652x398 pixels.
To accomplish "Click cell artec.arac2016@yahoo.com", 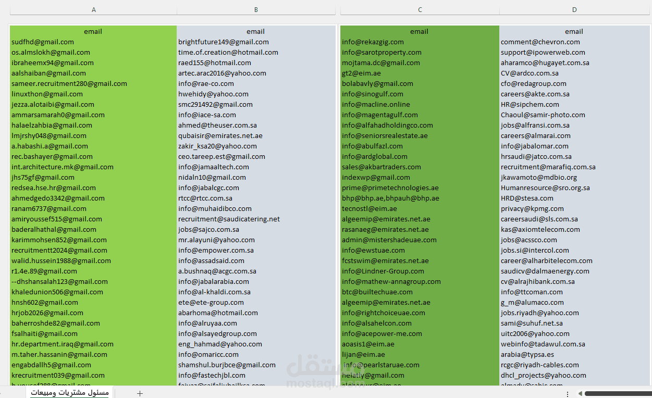I will (x=256, y=73).
